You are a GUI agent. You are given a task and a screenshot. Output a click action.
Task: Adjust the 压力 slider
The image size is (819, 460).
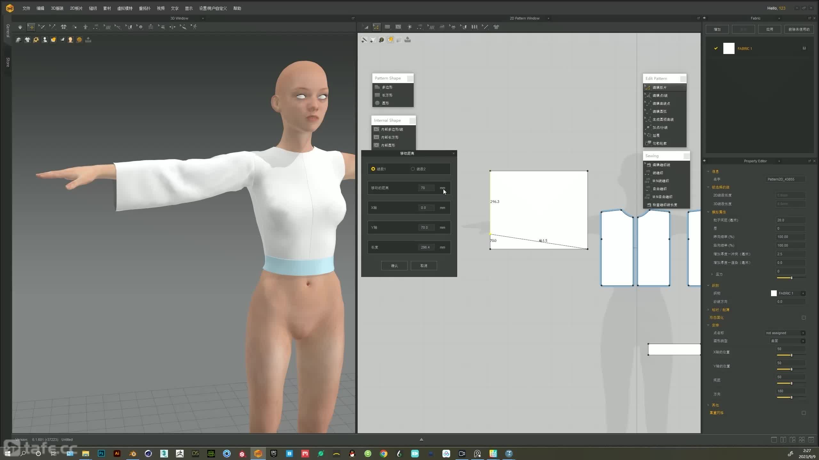click(x=791, y=278)
